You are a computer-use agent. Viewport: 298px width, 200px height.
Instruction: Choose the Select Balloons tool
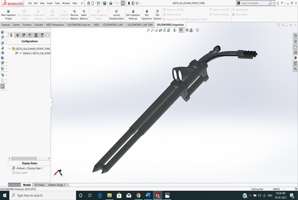pos(84,15)
